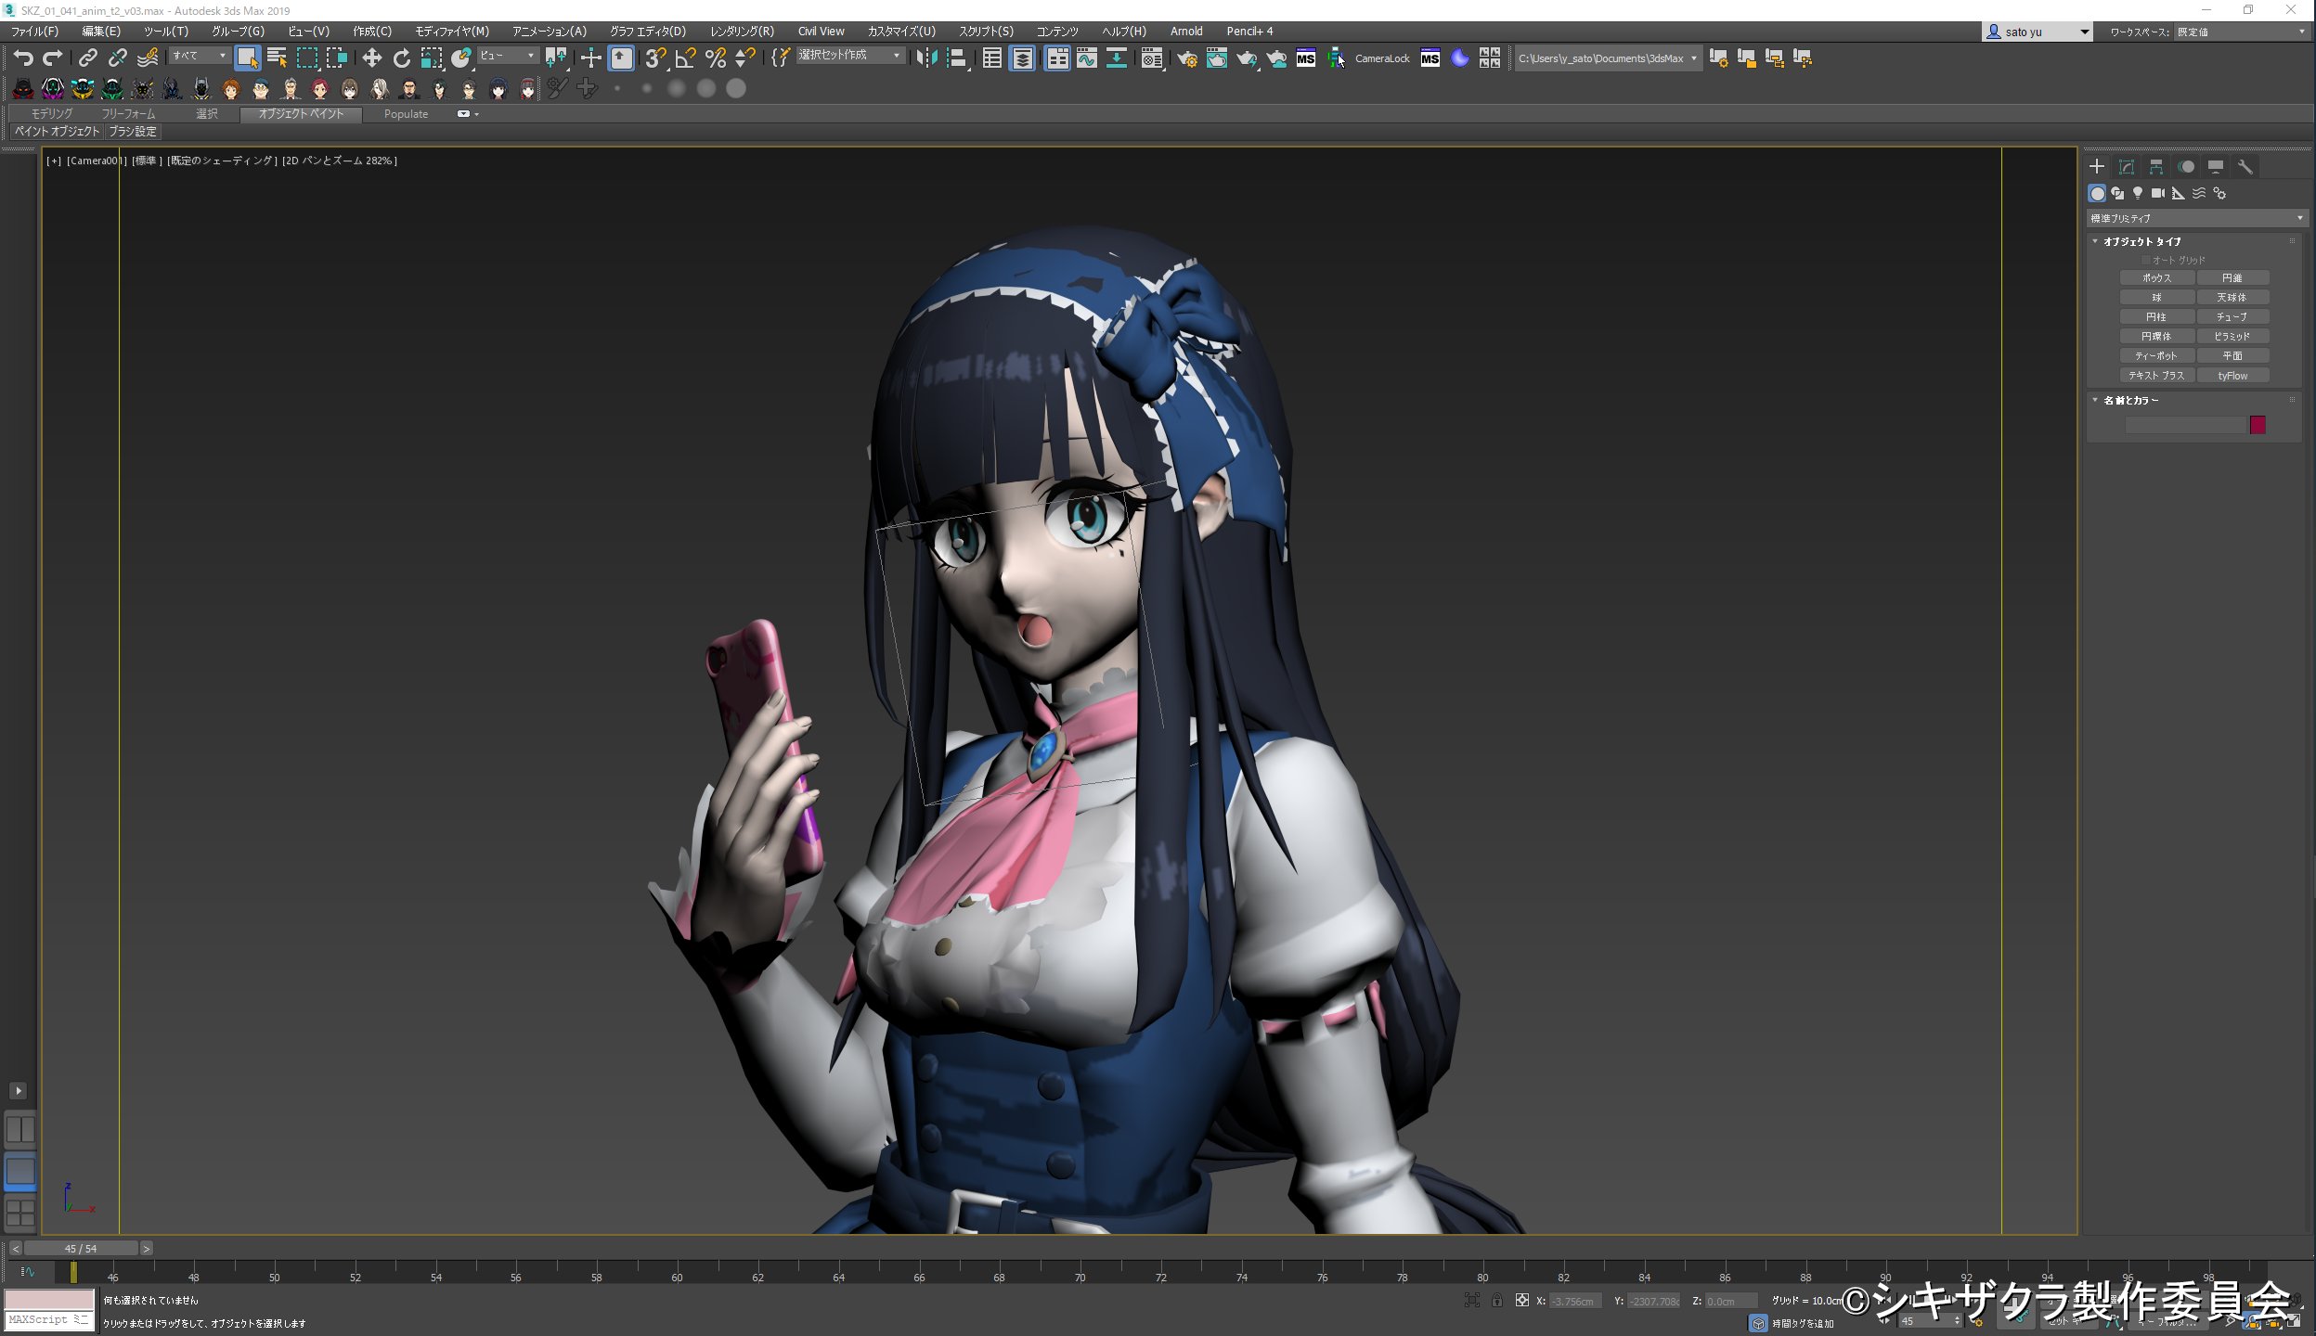The image size is (2316, 1336).
Task: Collapse the オブジェクト タイプ rollout
Action: [x=2141, y=241]
